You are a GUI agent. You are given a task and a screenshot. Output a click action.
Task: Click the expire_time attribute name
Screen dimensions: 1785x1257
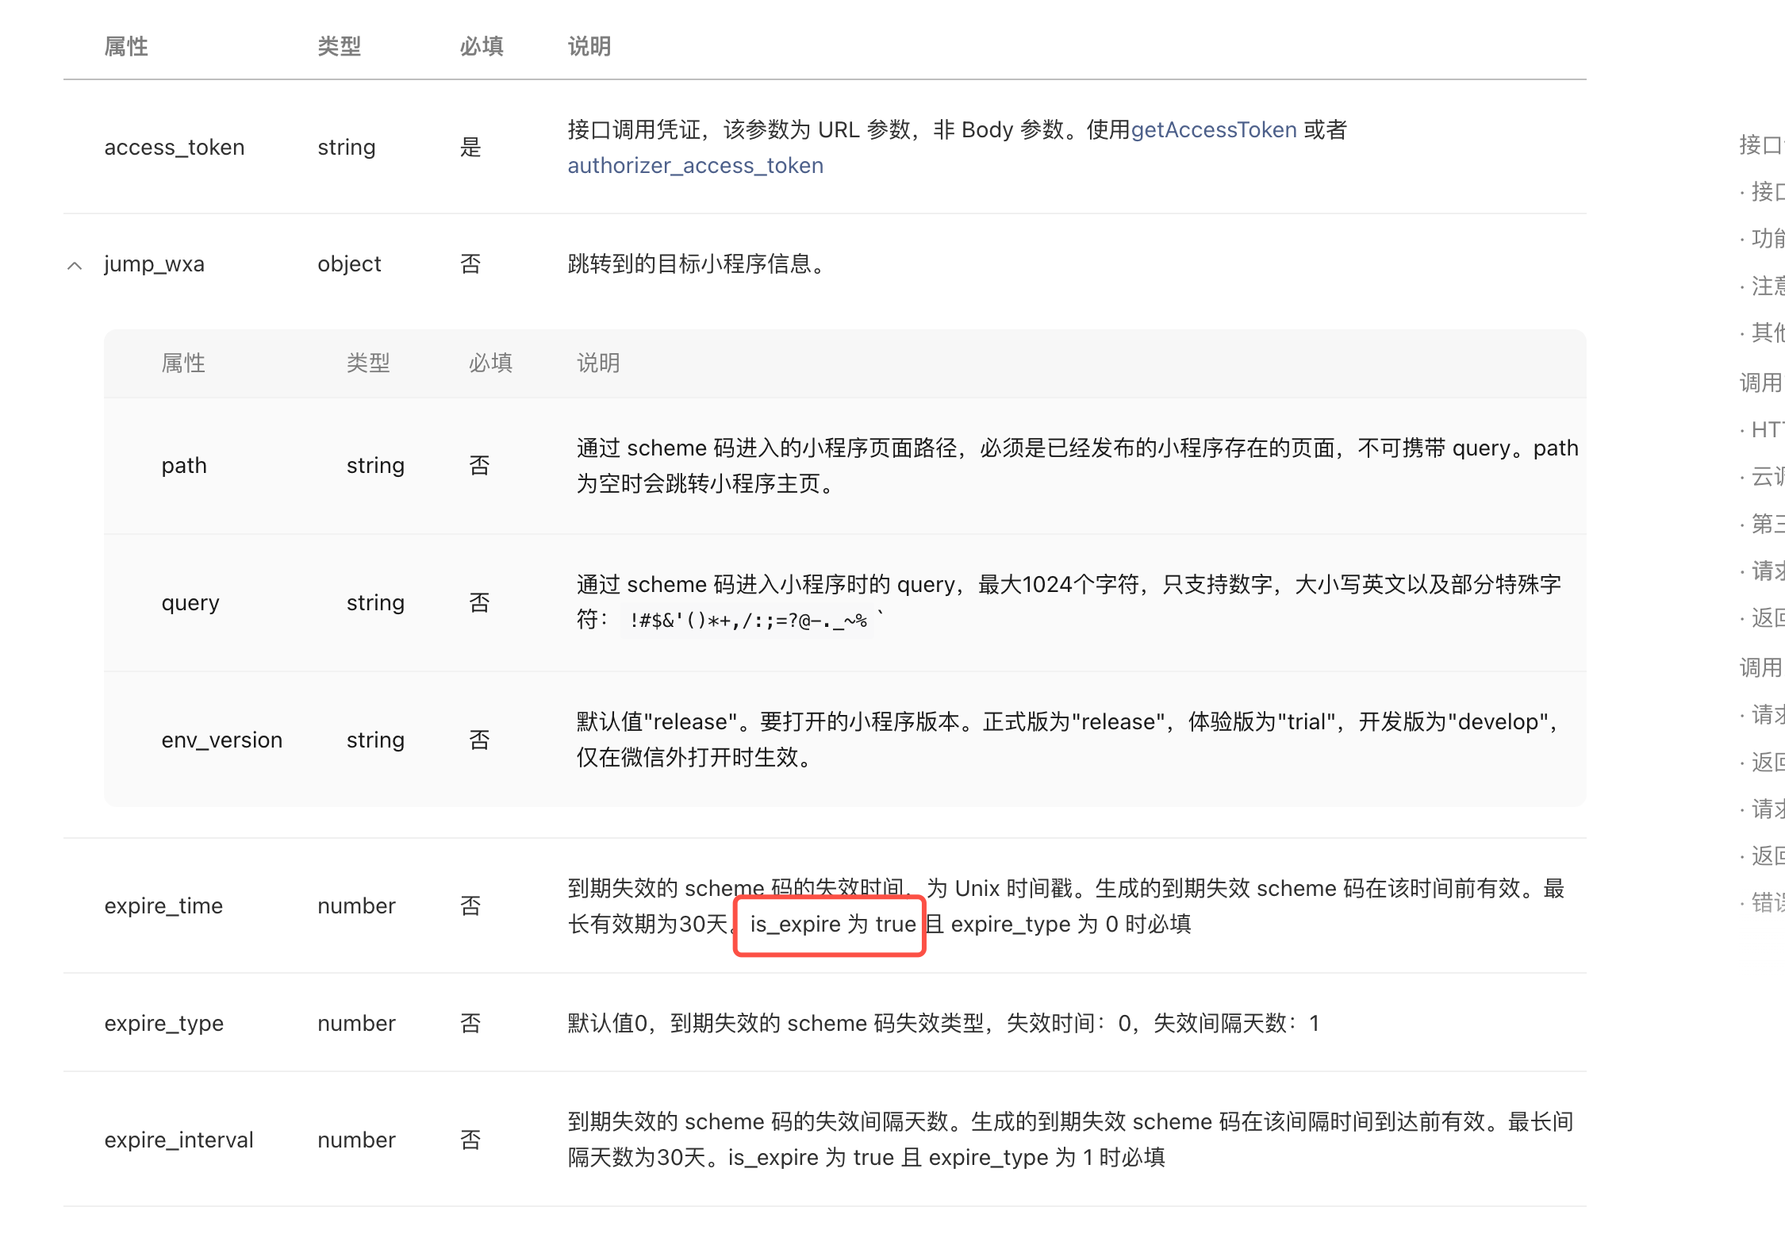(163, 906)
